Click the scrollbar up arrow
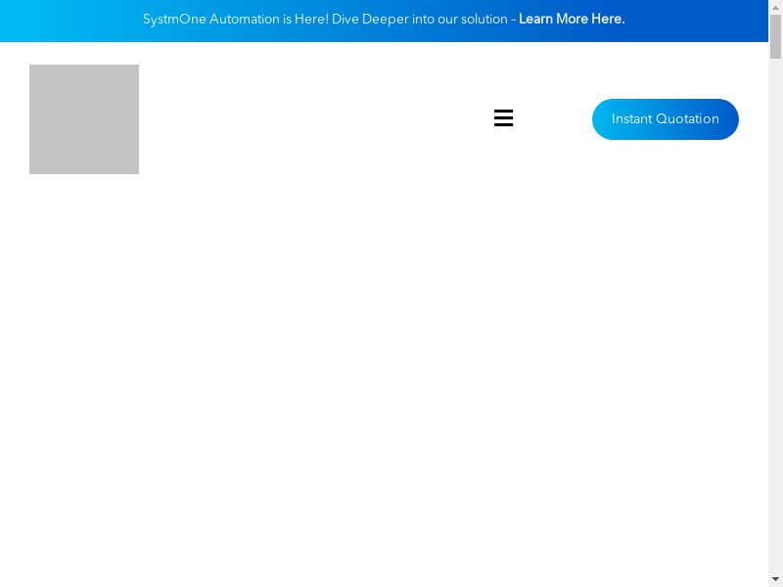This screenshot has width=783, height=587. click(x=775, y=7)
